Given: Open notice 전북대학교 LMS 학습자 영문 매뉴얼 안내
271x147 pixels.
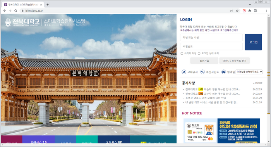Looking at the screenshot, I should pos(213,89).
